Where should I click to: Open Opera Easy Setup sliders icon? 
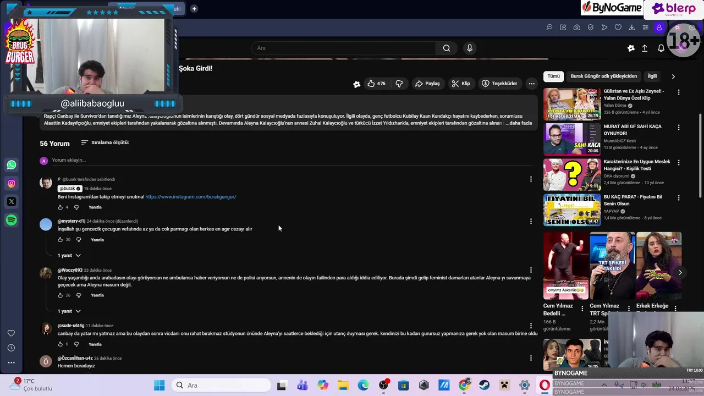(x=646, y=28)
